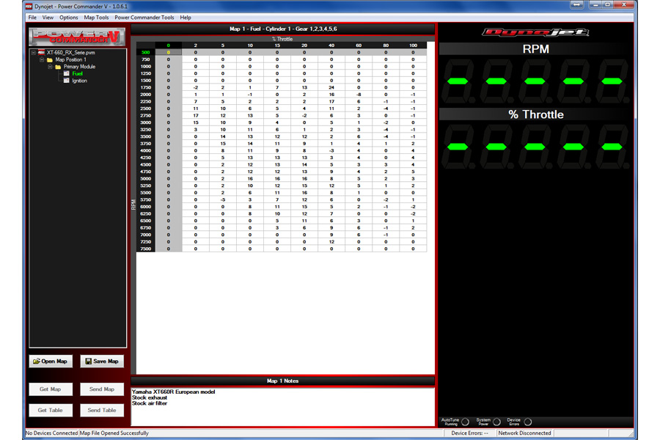Open the Map Tools menu
This screenshot has width=660, height=440.
pyautogui.click(x=96, y=18)
